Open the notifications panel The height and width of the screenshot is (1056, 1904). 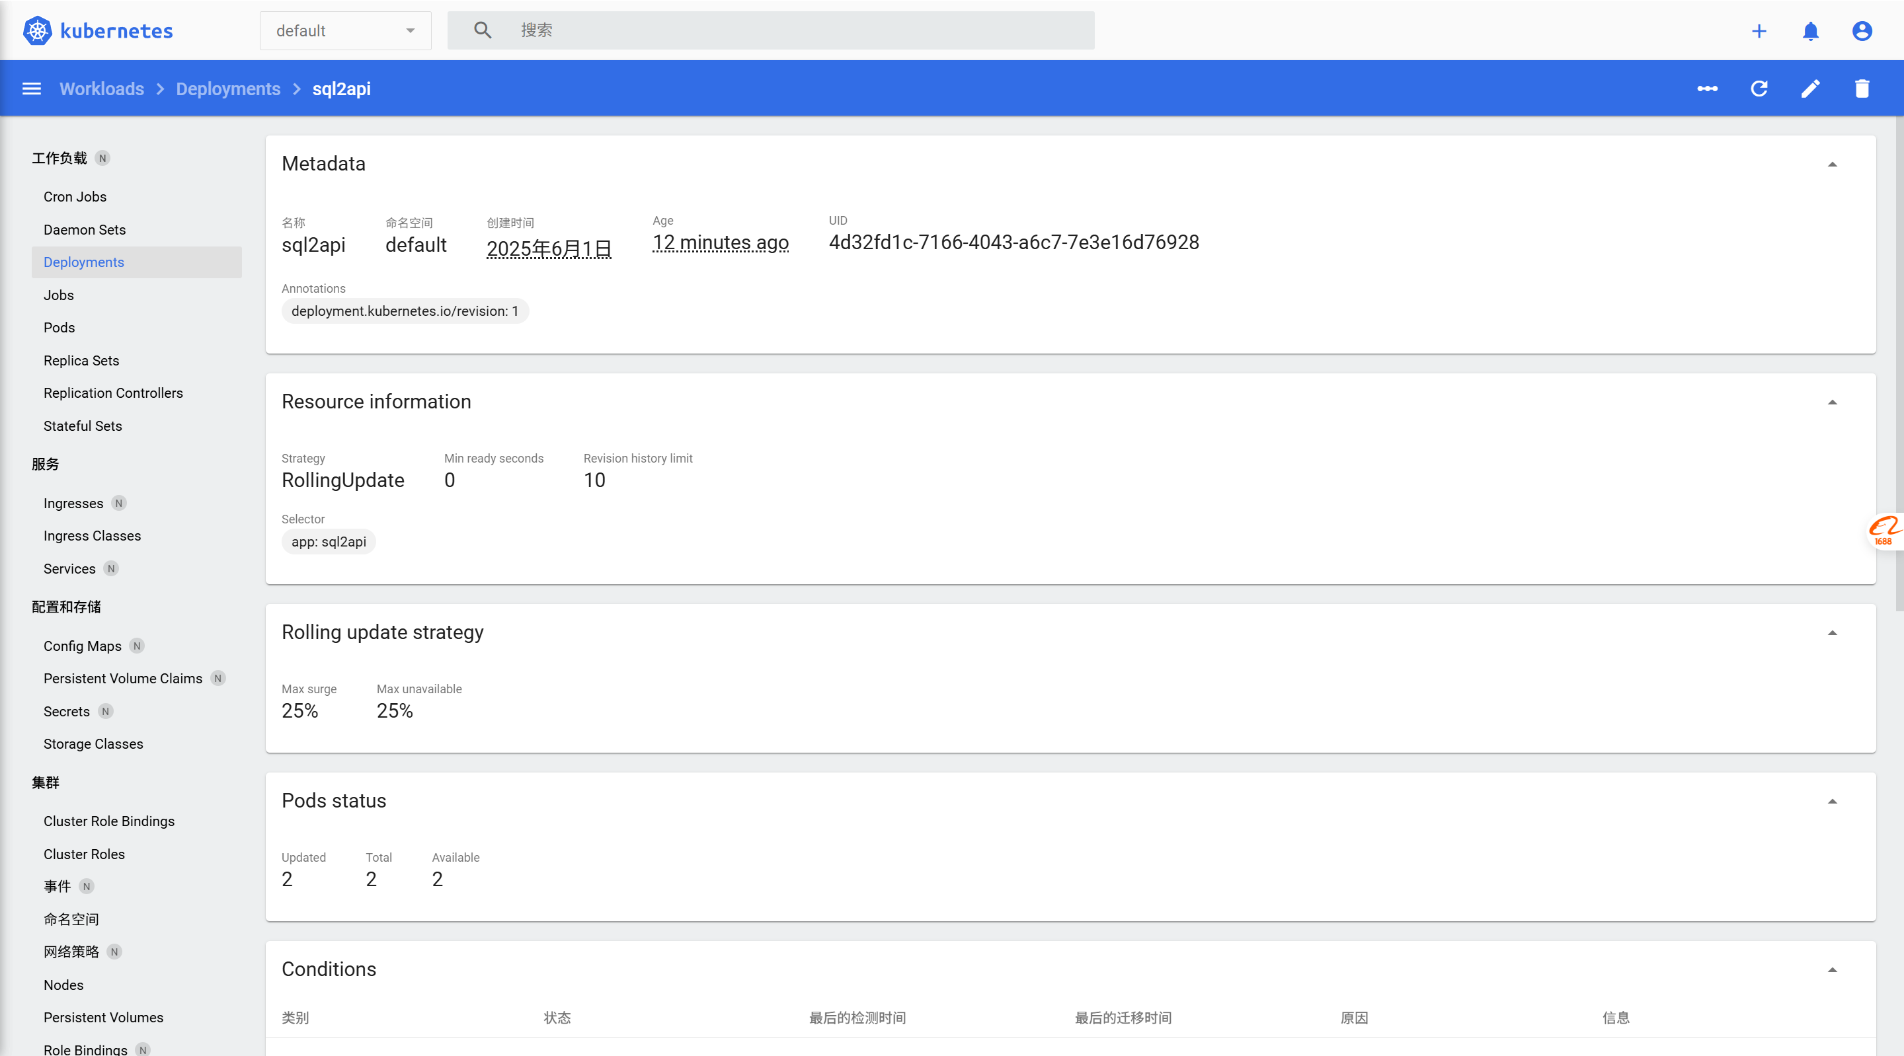1810,31
